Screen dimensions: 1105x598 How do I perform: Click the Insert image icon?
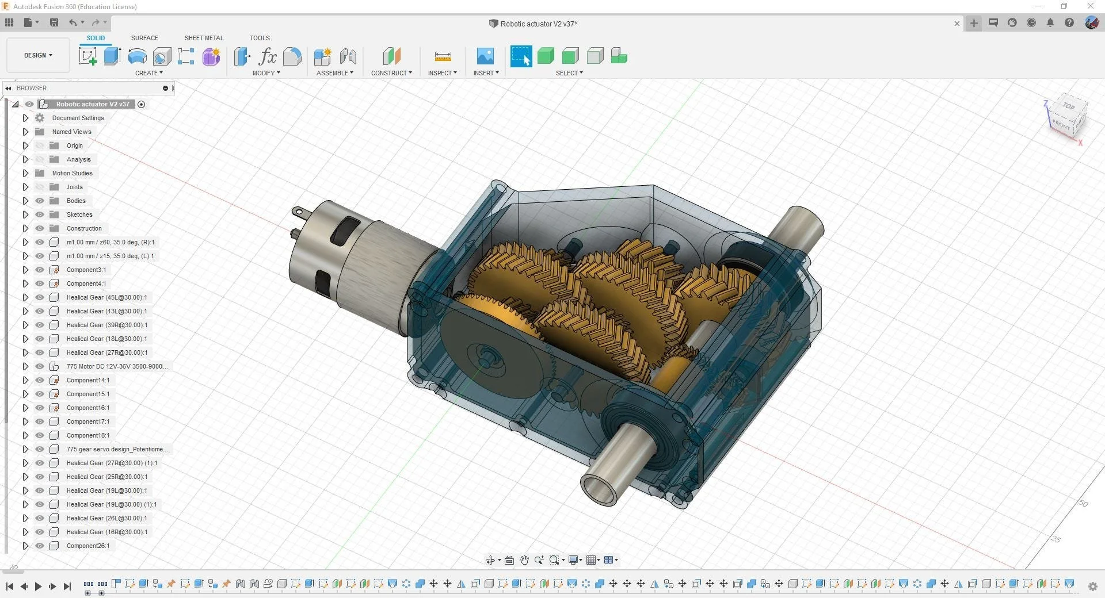(x=485, y=56)
